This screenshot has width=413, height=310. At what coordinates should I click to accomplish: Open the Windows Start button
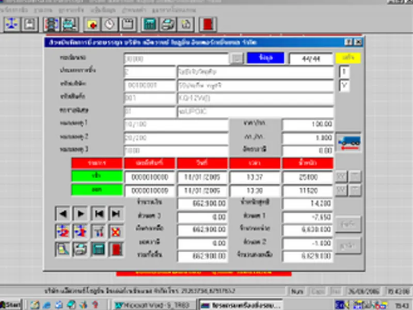(x=10, y=305)
